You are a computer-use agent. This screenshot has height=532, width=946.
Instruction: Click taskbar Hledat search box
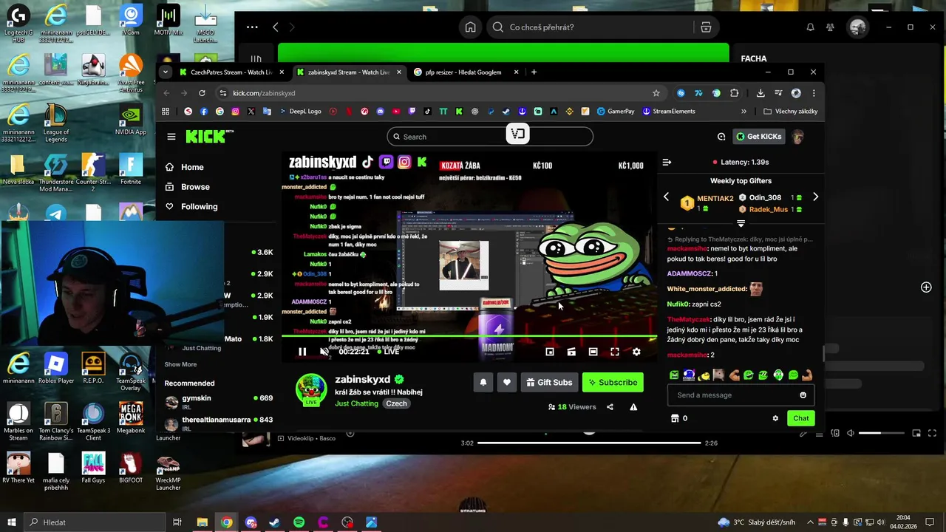(95, 522)
